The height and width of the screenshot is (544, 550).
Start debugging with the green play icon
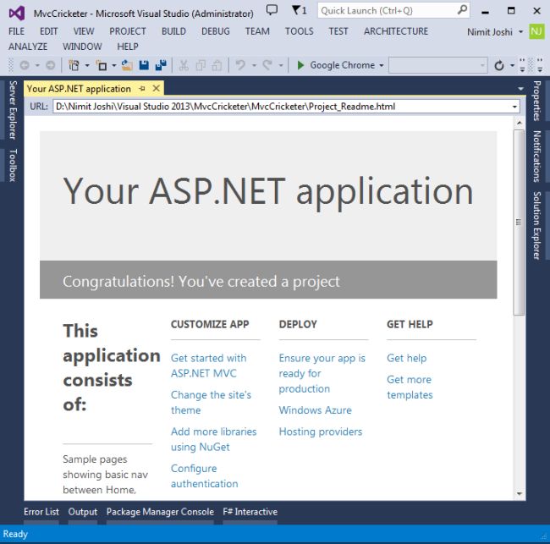coord(300,65)
